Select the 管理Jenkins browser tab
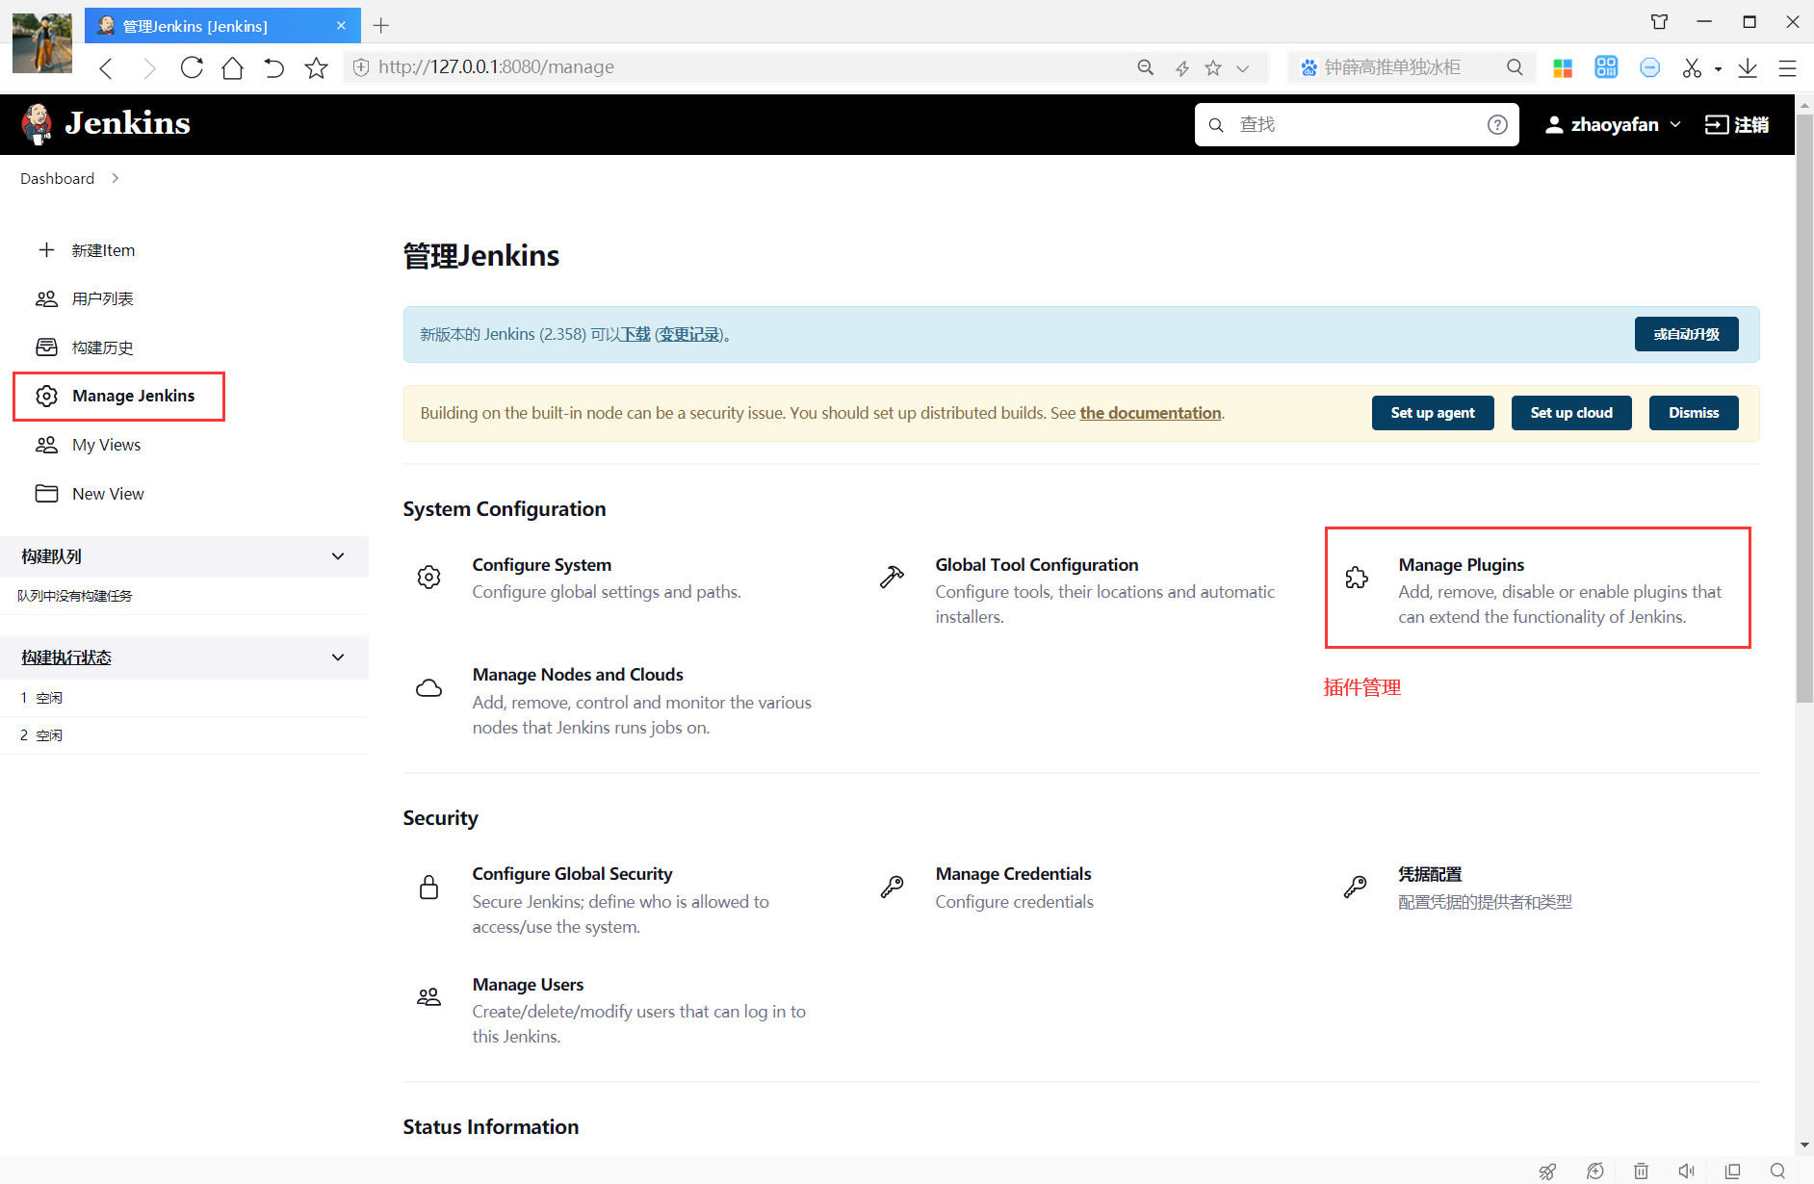The width and height of the screenshot is (1814, 1184). point(222,26)
